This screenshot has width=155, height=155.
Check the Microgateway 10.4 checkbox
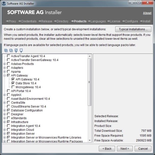pyautogui.click(x=13, y=87)
